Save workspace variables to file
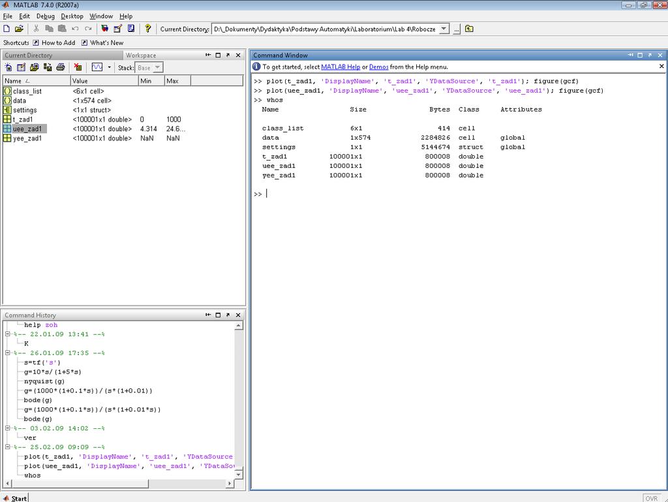Viewport: 668px width, 502px height. 48,67
